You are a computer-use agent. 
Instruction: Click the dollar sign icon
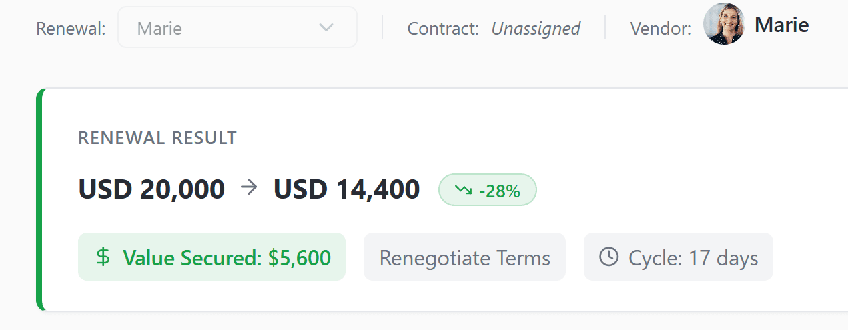103,257
